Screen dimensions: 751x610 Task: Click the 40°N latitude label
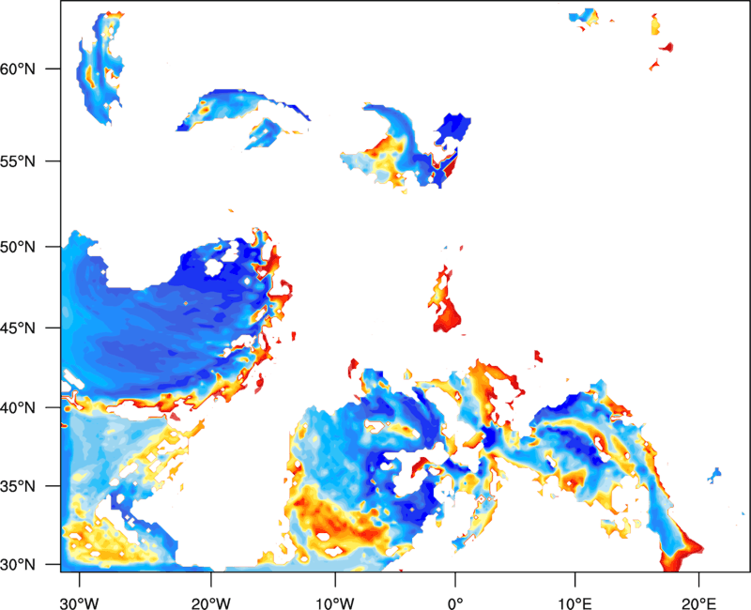coord(18,408)
